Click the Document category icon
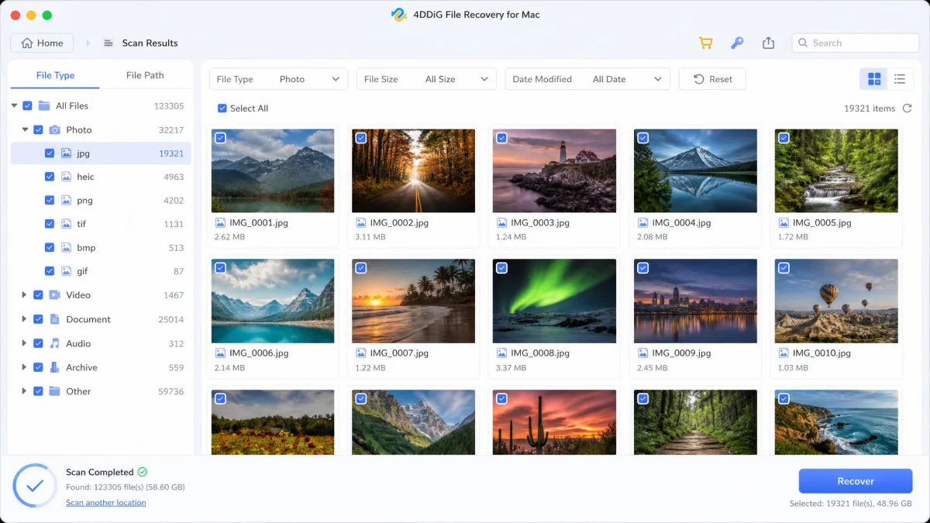Viewport: 930px width, 523px height. click(55, 319)
